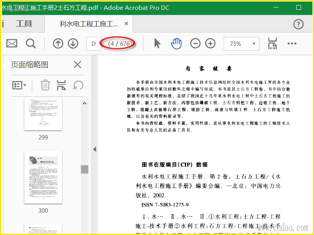Close the page thumbnails panel
This screenshot has width=314, height=235.
pyautogui.click(x=77, y=65)
